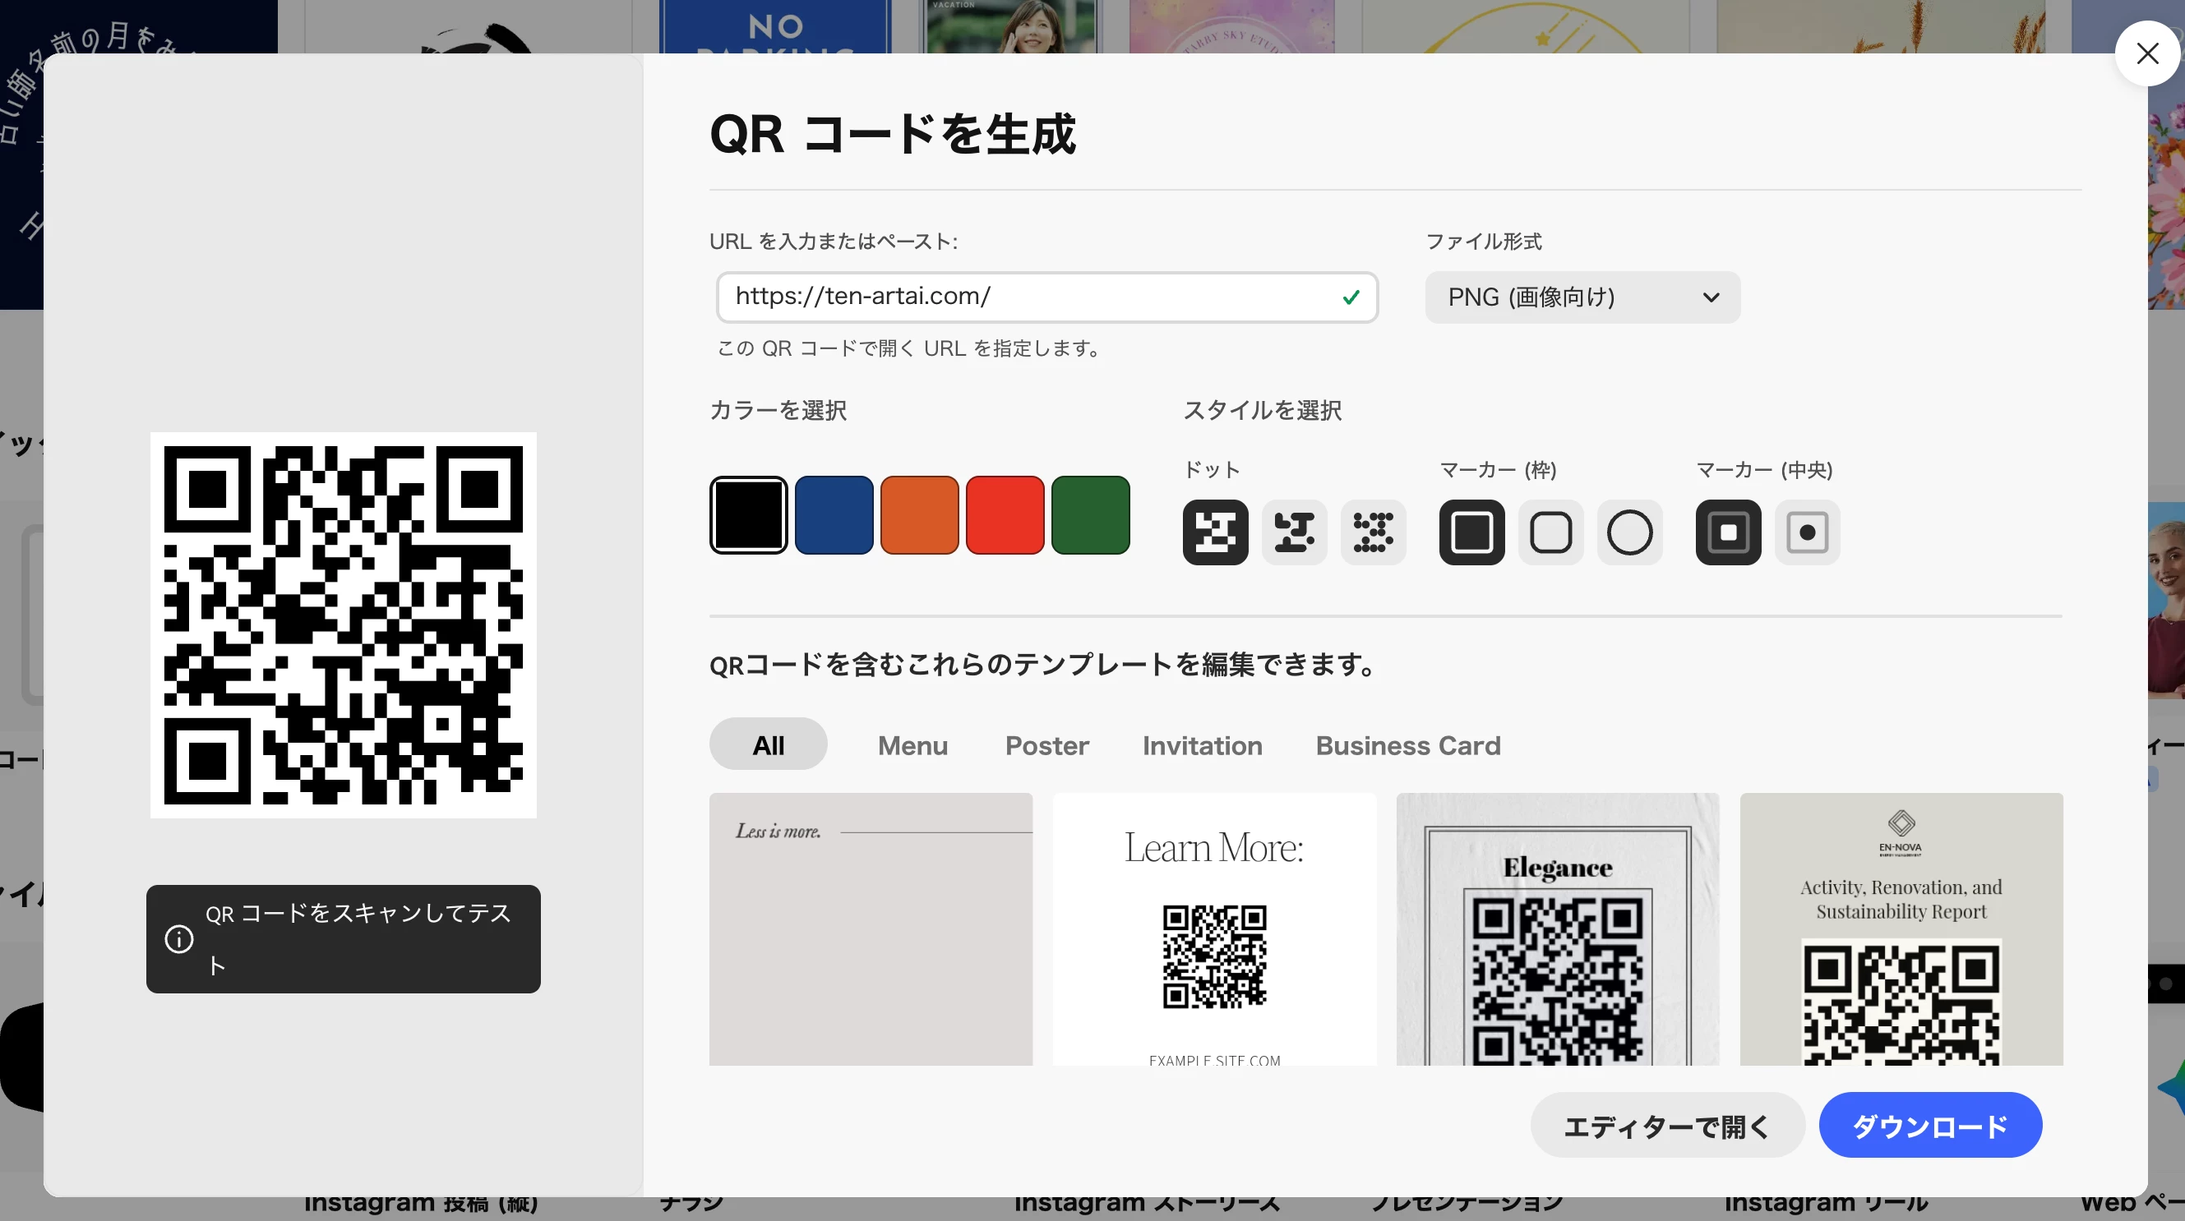Click the ダウンロード button
Screen dimensions: 2185x1221
(1930, 1125)
